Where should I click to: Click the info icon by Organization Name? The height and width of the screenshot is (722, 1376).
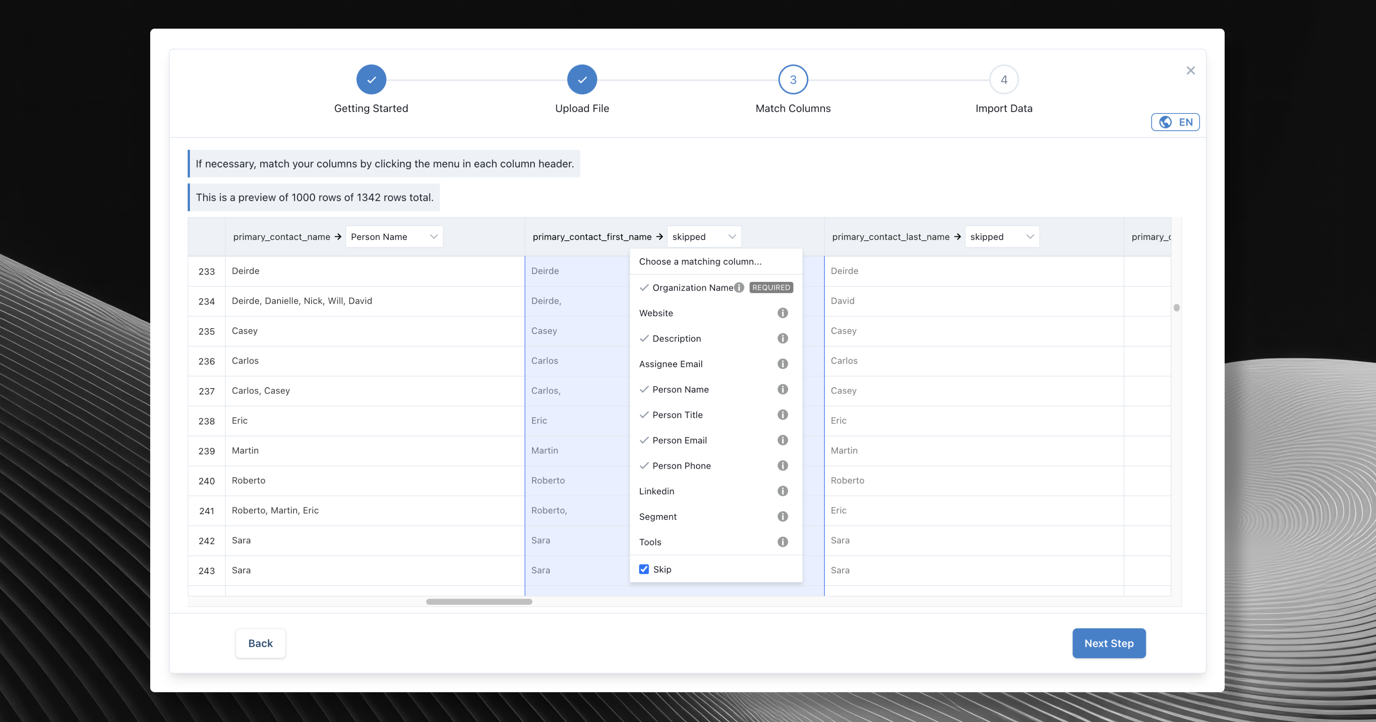coord(739,287)
